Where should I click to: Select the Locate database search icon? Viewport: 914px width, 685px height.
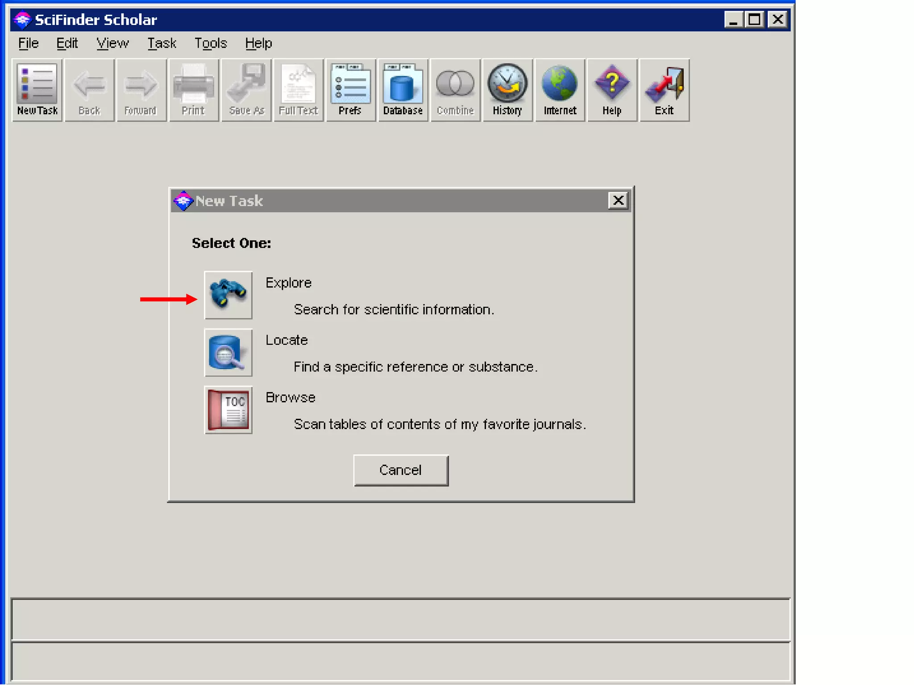pyautogui.click(x=228, y=352)
